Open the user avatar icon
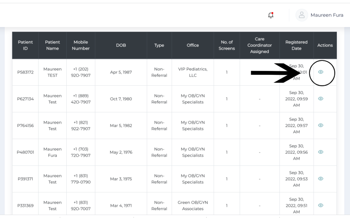 [x=302, y=15]
